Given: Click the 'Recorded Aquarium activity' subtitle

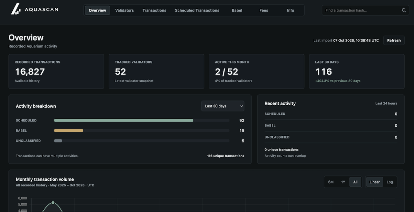Looking at the screenshot, I should click(x=33, y=46).
